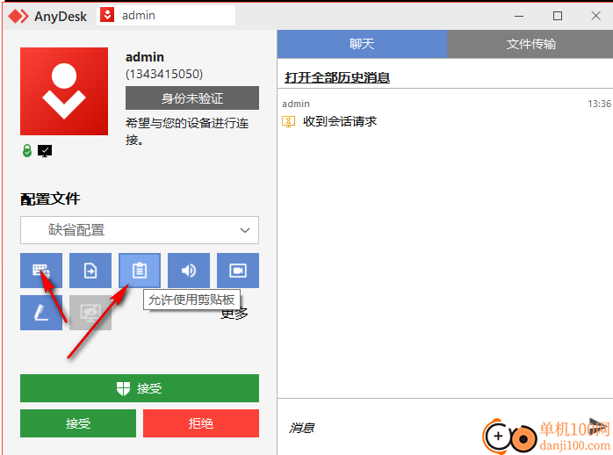The image size is (613, 455).
Task: Toggle clipboard access permission
Action: pyautogui.click(x=140, y=271)
